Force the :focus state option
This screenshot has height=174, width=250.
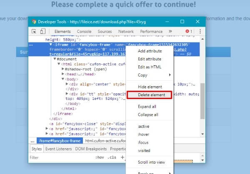150,142
